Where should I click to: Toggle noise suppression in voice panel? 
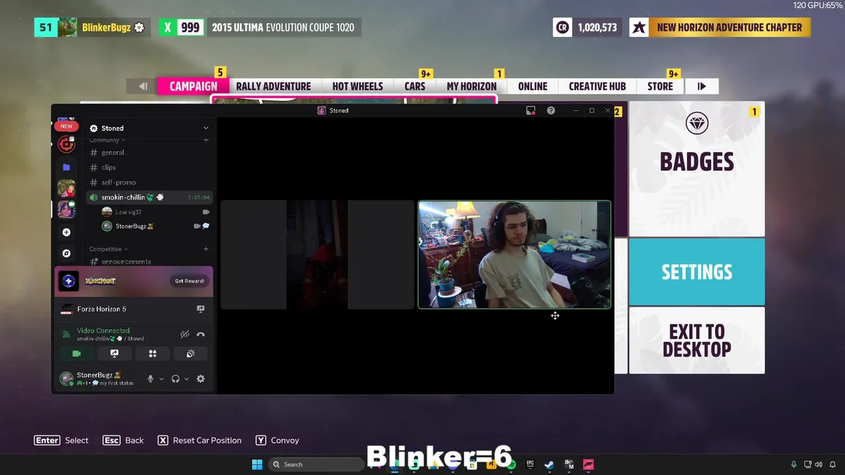coord(185,334)
